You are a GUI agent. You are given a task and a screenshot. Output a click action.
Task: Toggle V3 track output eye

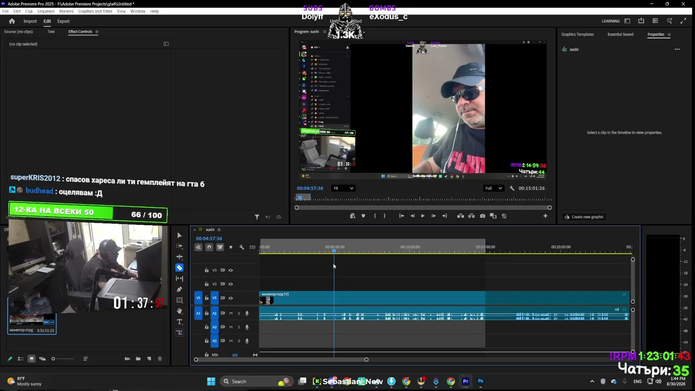230,270
